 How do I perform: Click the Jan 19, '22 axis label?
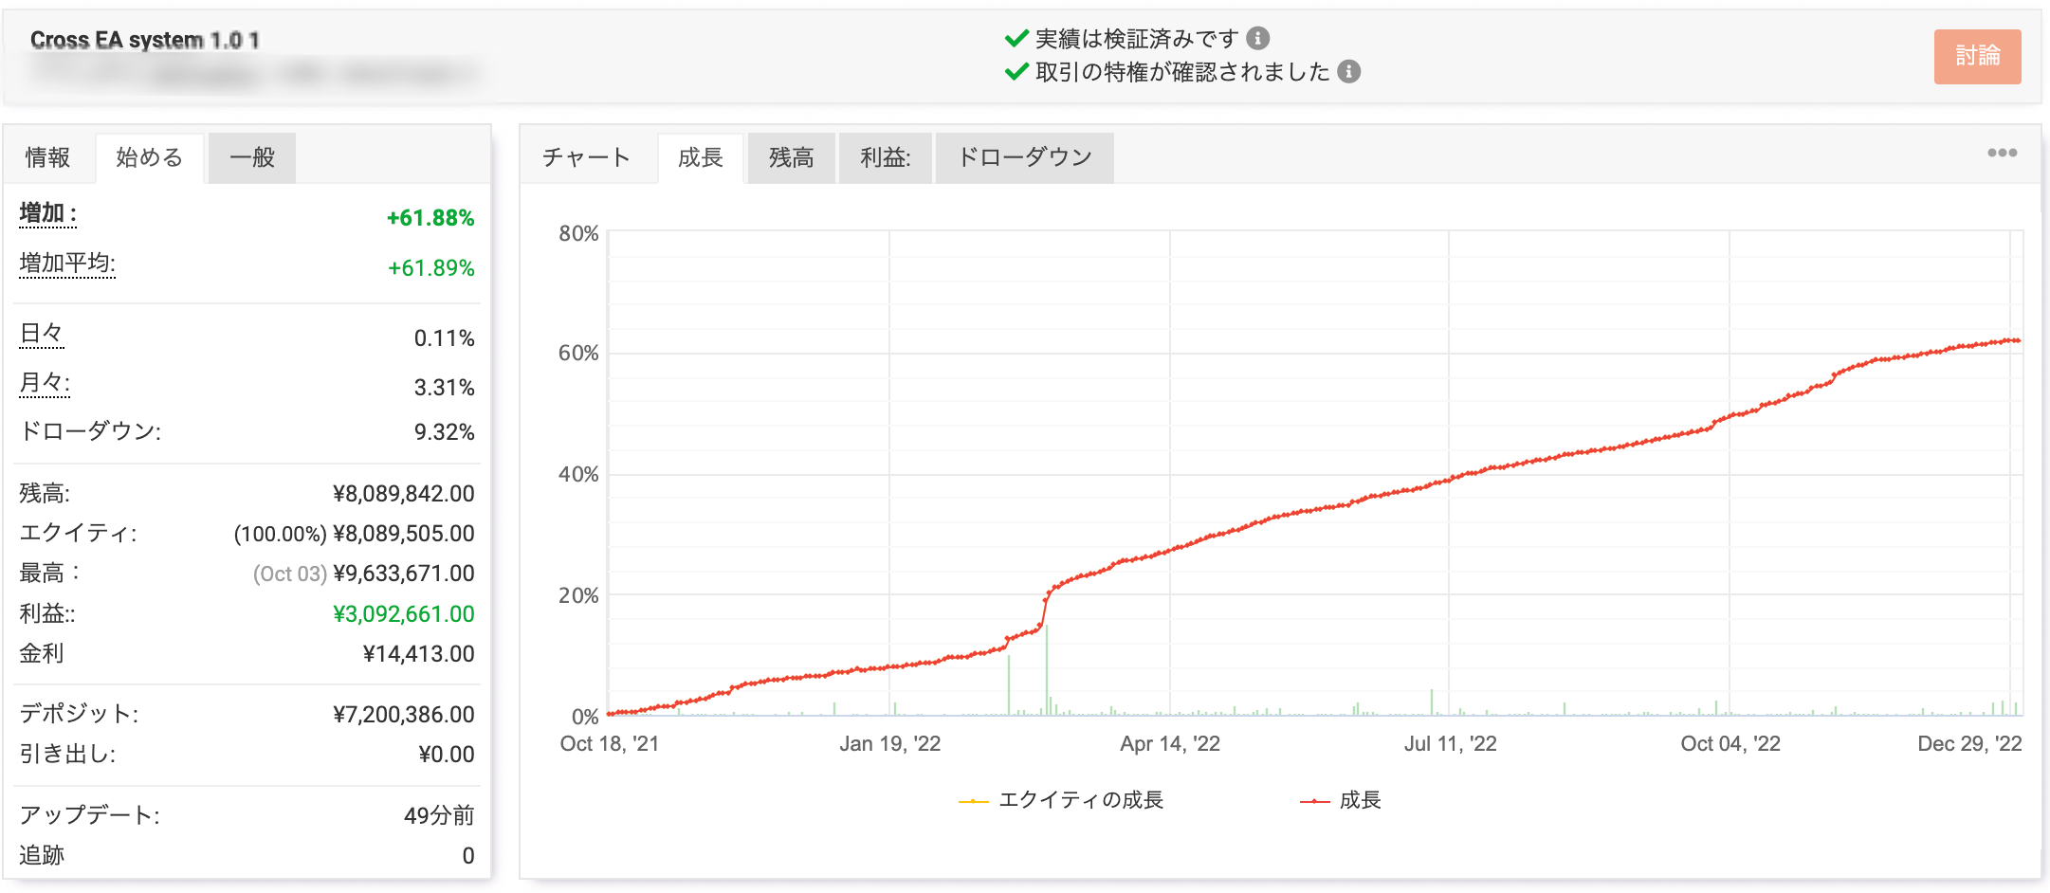coord(890,744)
